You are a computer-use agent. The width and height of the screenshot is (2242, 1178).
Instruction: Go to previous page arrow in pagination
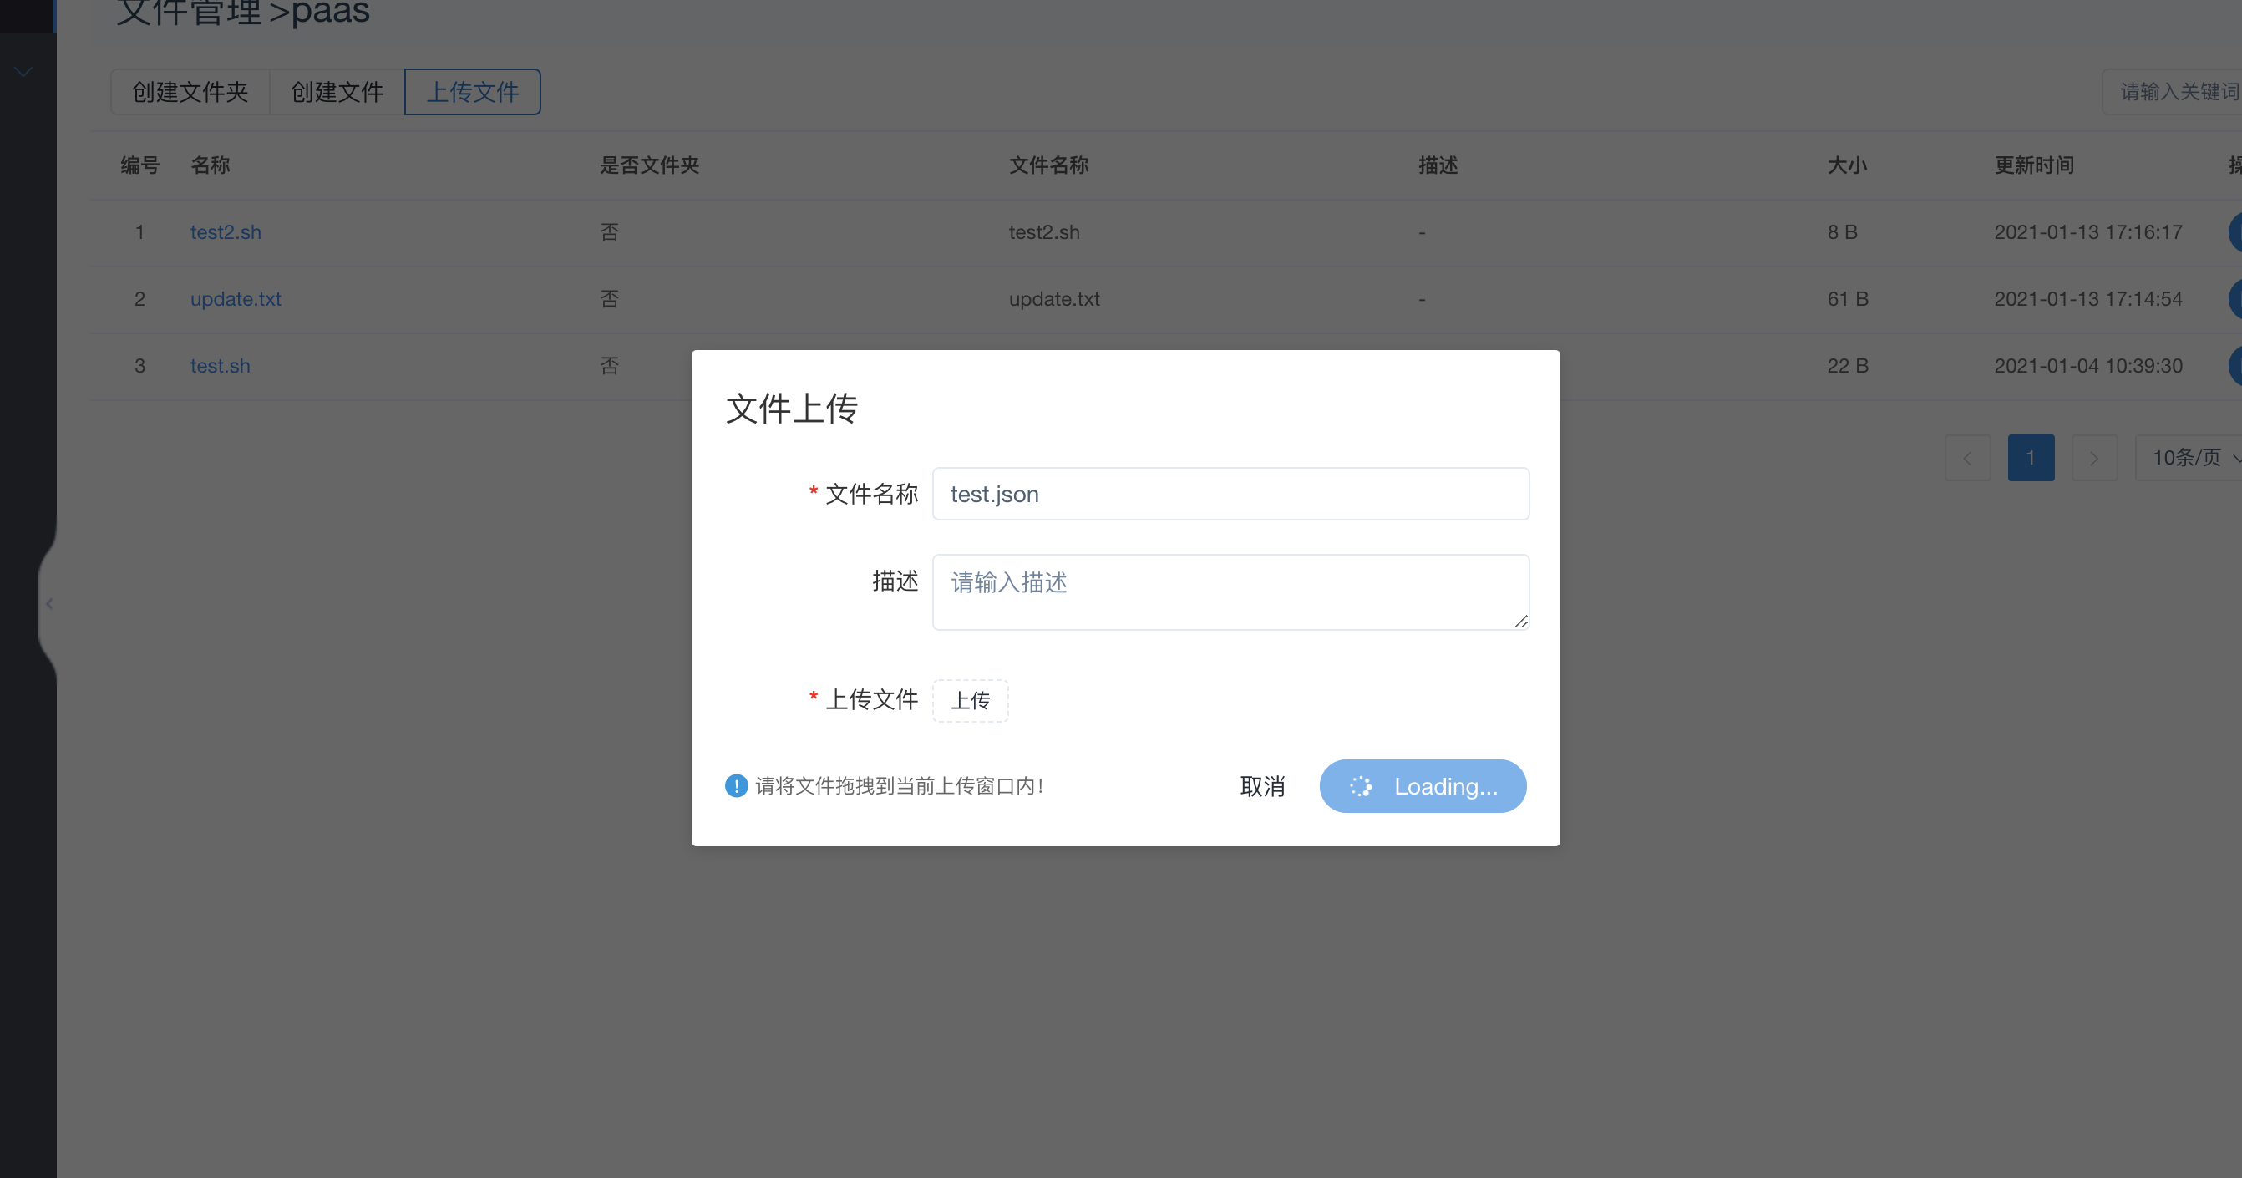1968,458
